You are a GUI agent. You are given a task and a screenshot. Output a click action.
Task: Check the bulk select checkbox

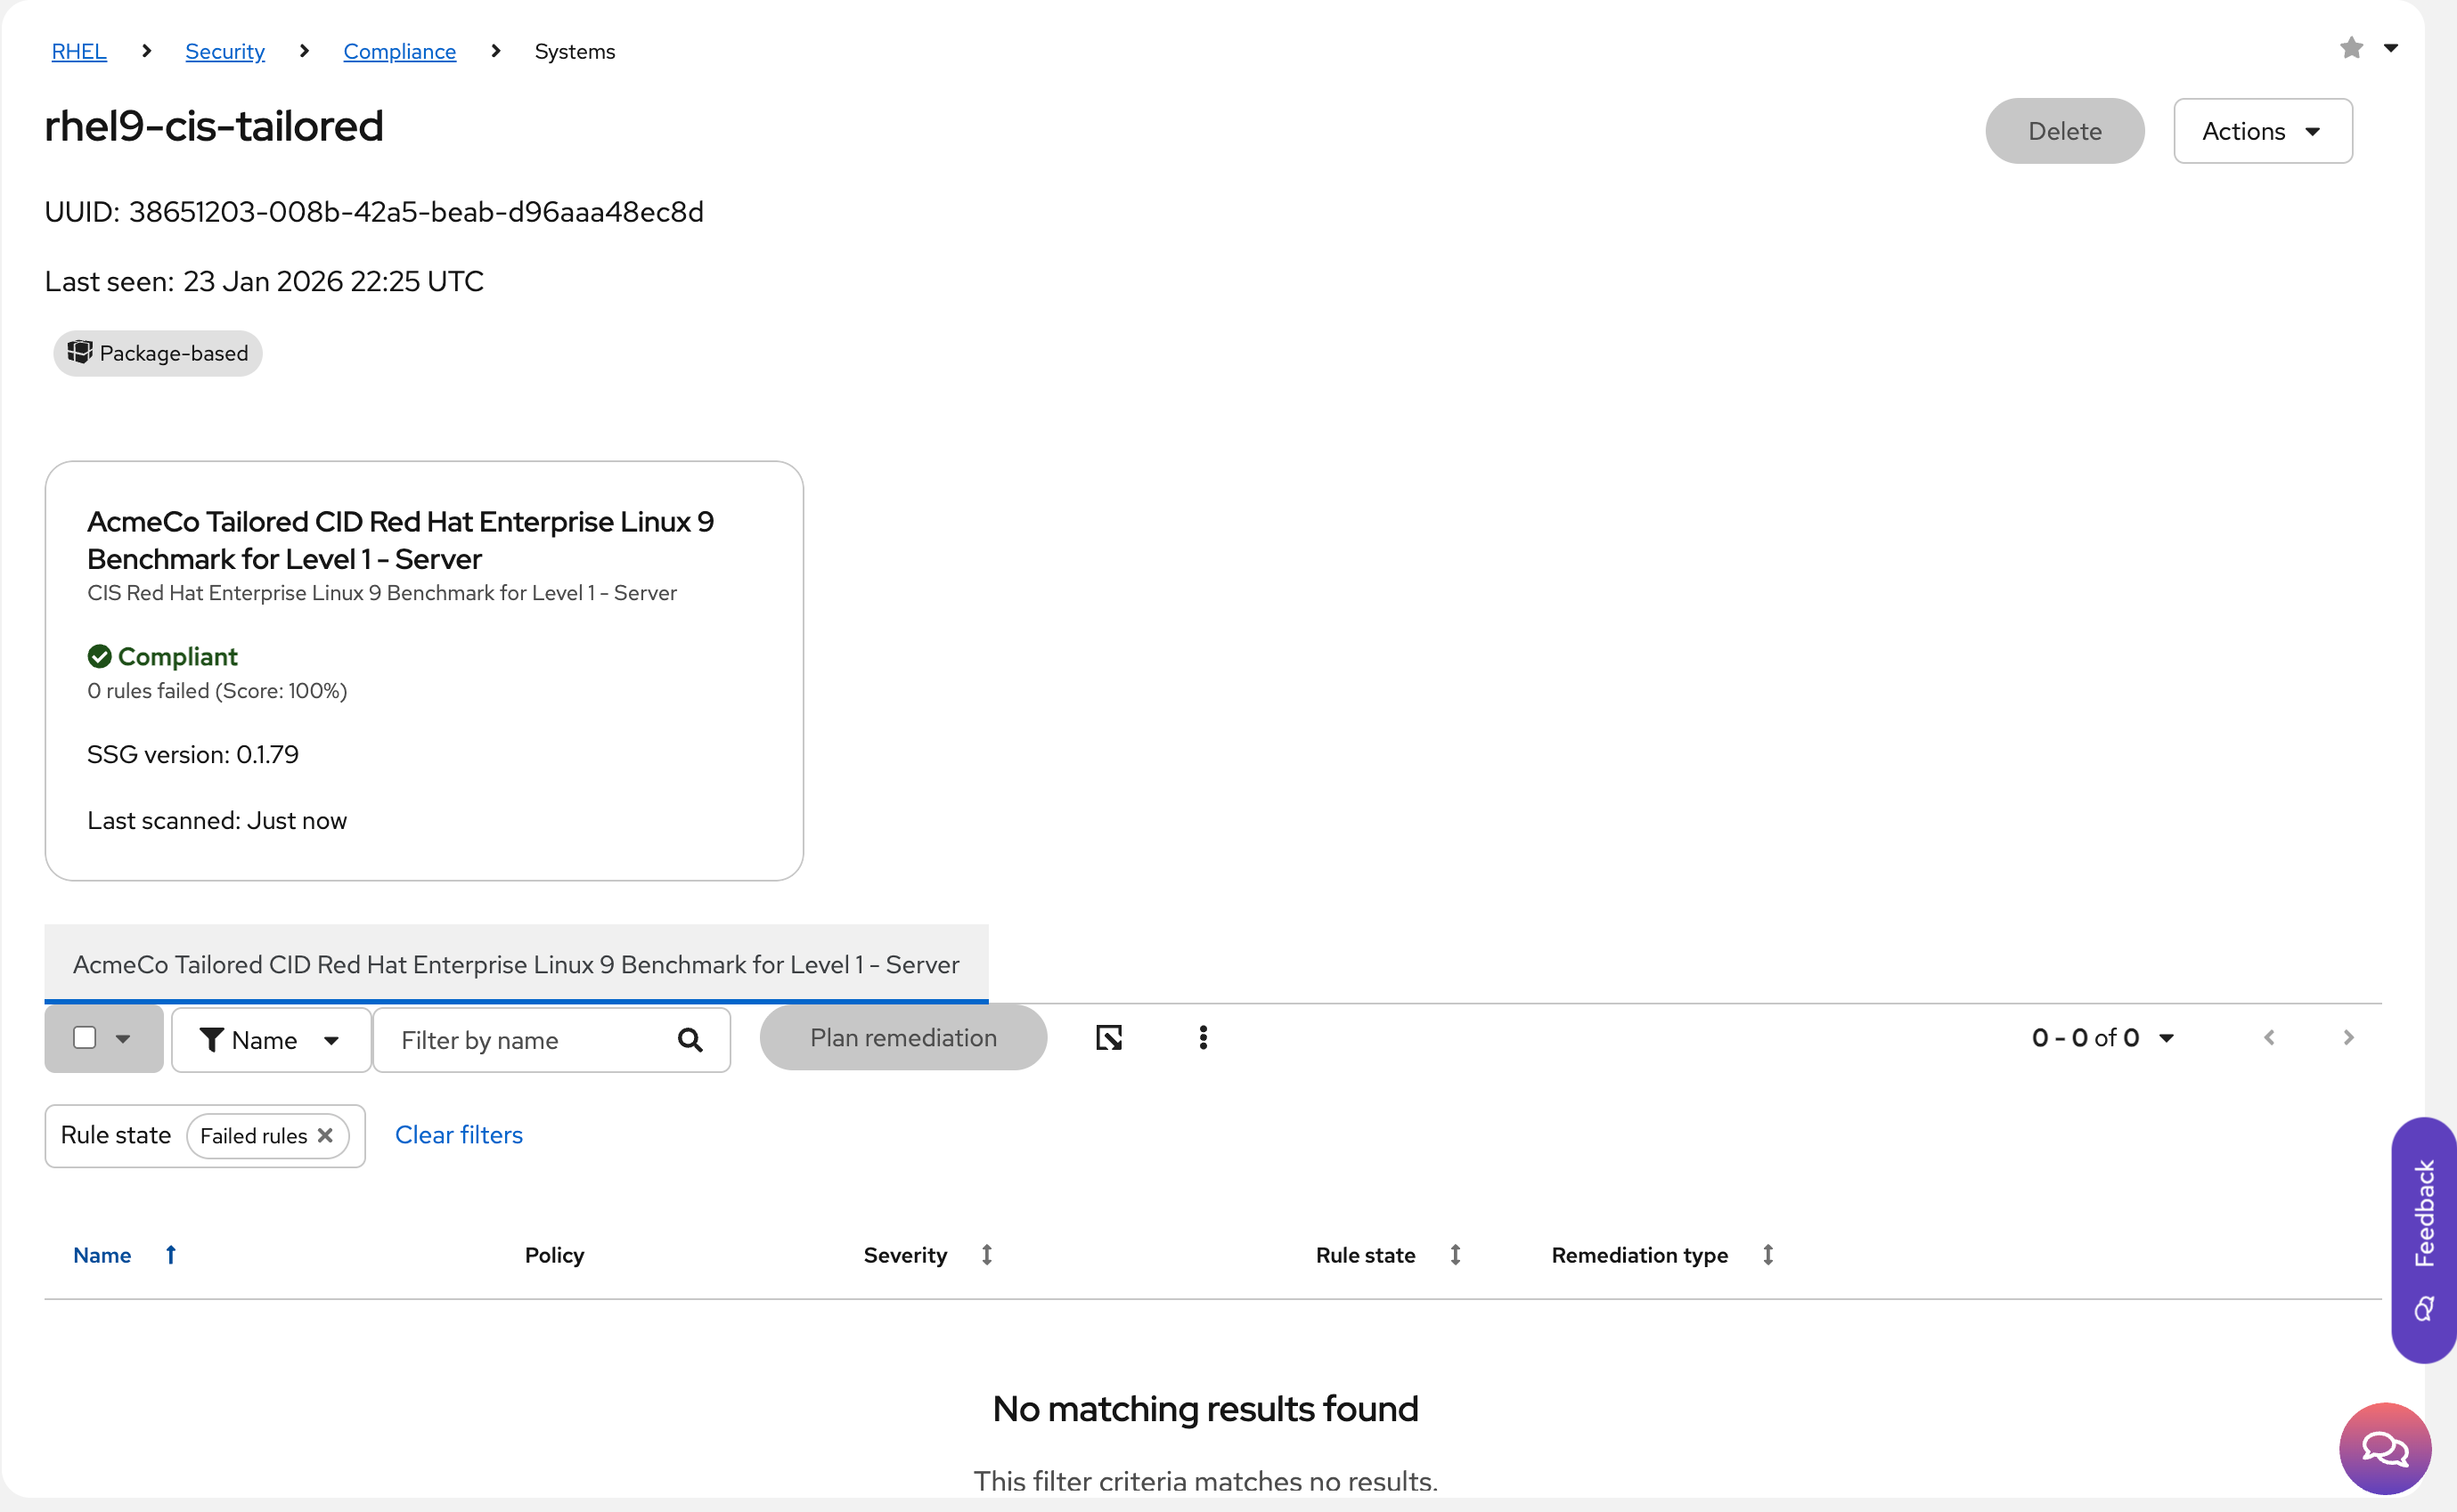point(85,1038)
